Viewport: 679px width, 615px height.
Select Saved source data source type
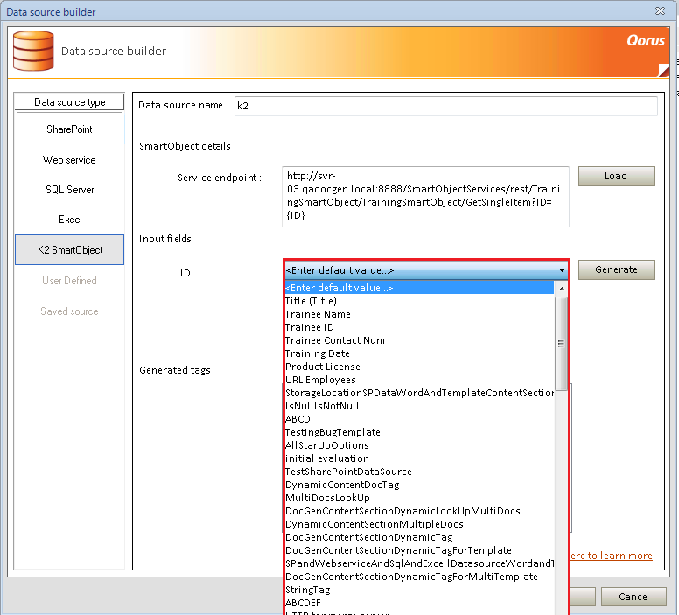click(69, 311)
